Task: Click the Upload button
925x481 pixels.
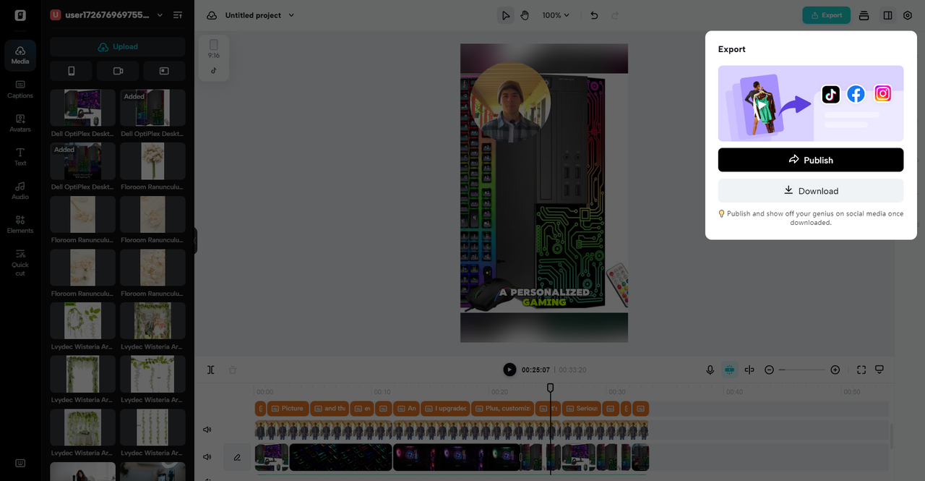Action: click(x=118, y=47)
